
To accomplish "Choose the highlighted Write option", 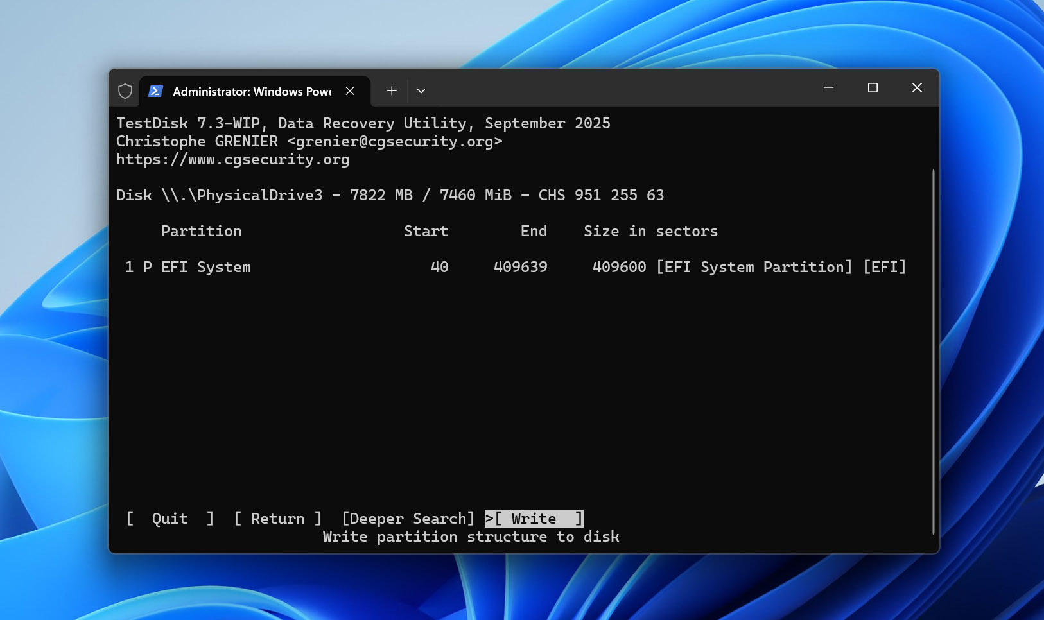I will 534,519.
